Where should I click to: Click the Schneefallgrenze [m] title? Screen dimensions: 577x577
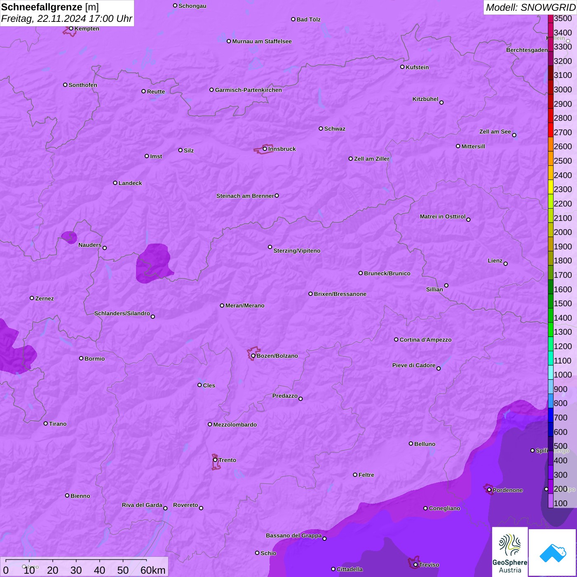coord(50,7)
